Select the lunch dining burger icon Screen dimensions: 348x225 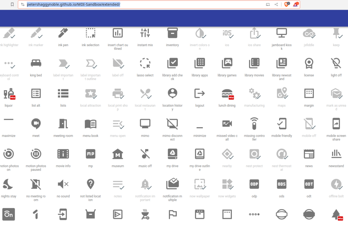click(x=227, y=93)
